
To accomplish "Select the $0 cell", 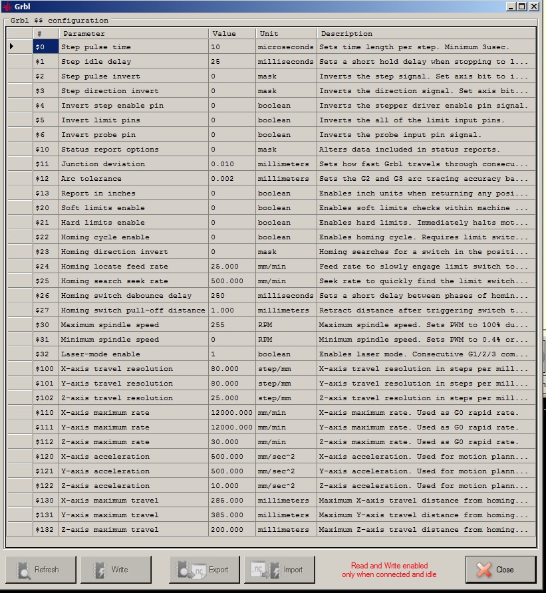I will [46, 47].
